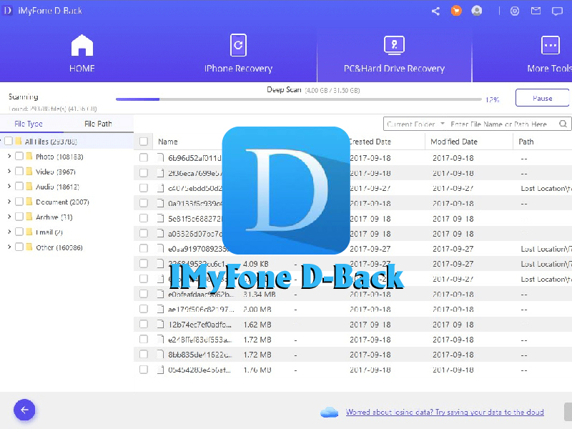
Task: Click the Archive folder icon
Action: (x=29, y=217)
